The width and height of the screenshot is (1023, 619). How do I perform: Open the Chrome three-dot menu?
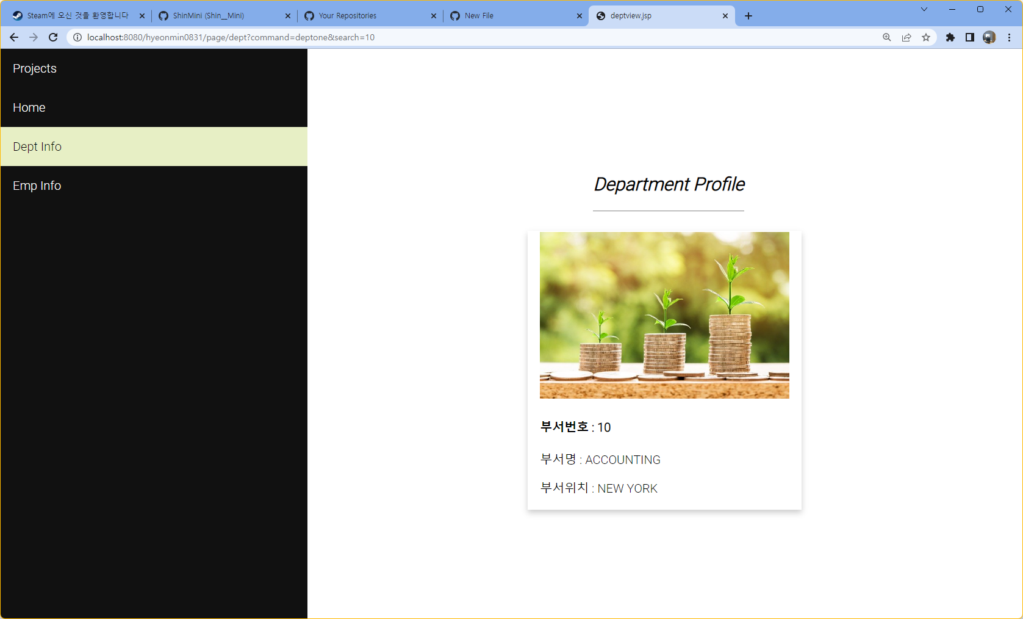click(1010, 37)
